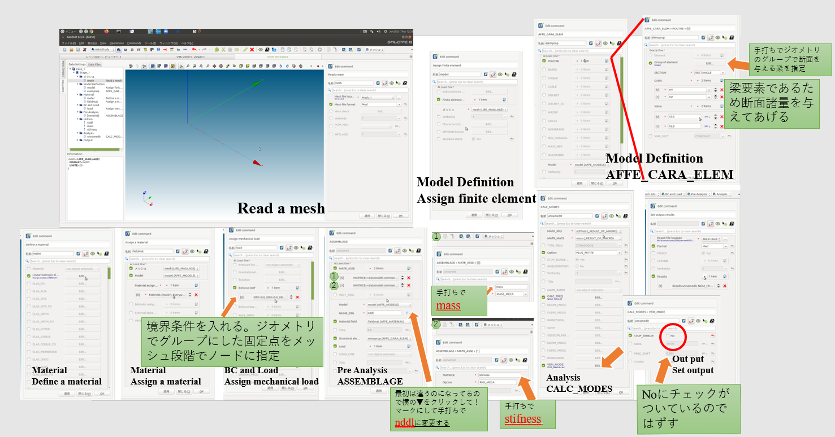
Task: Click the Firefox icon in Ubuntu top panel
Action: click(x=106, y=32)
